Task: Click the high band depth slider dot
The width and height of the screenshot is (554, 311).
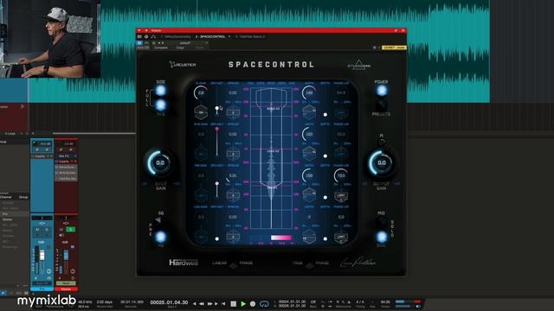Action: [x=325, y=115]
